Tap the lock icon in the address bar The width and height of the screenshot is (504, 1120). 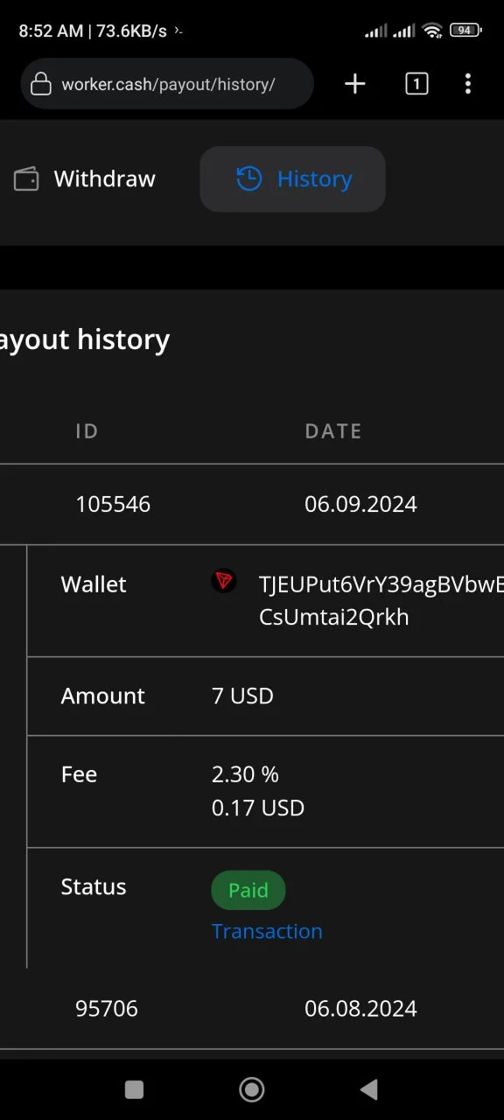[40, 84]
